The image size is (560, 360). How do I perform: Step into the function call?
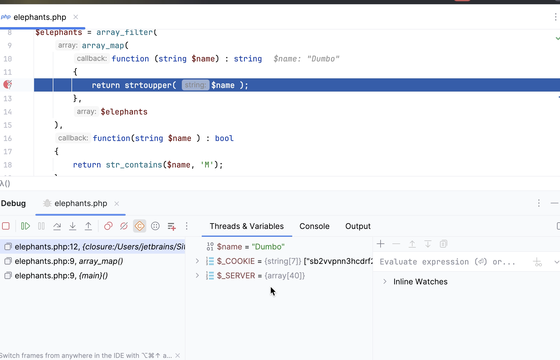[72, 226]
